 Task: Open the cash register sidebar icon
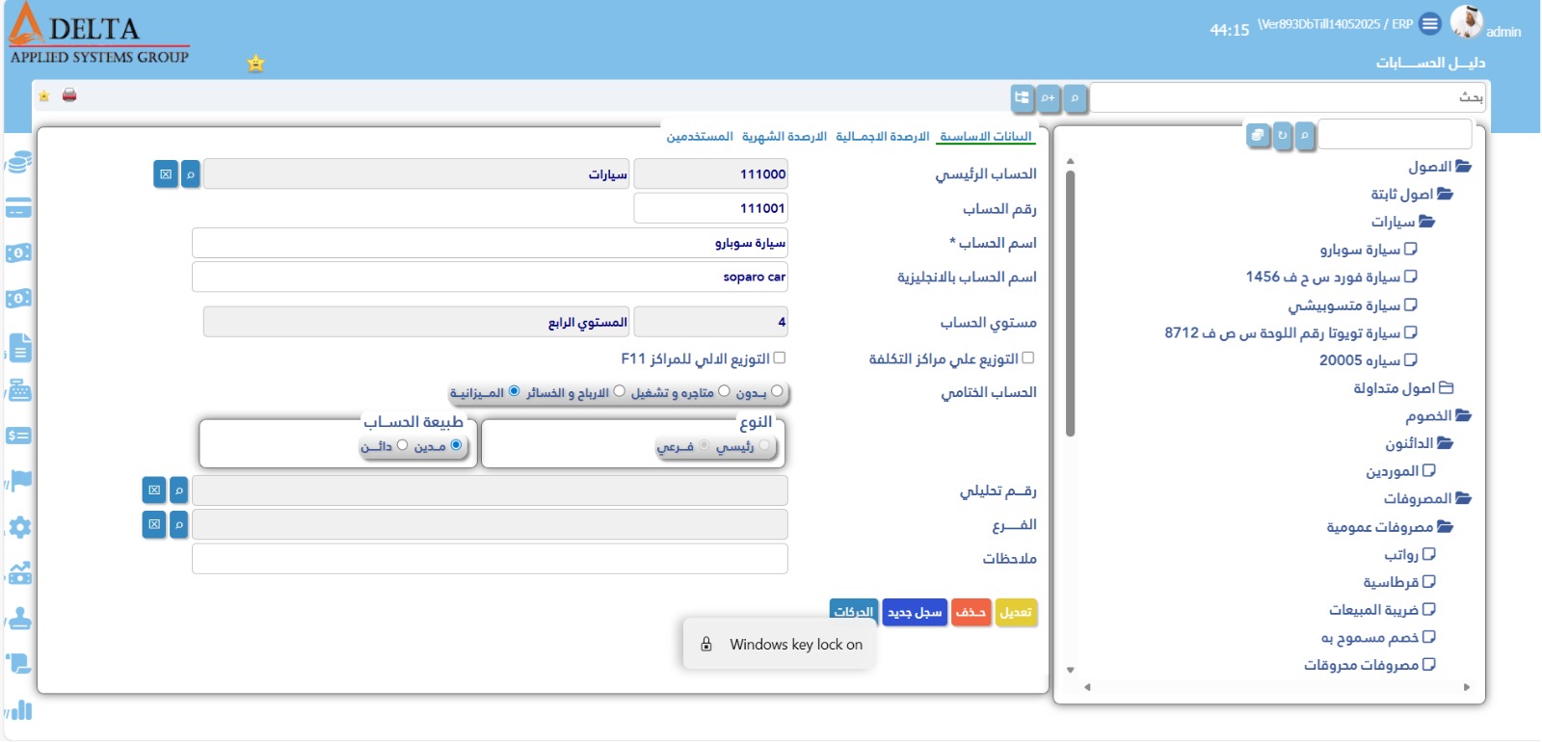click(19, 390)
